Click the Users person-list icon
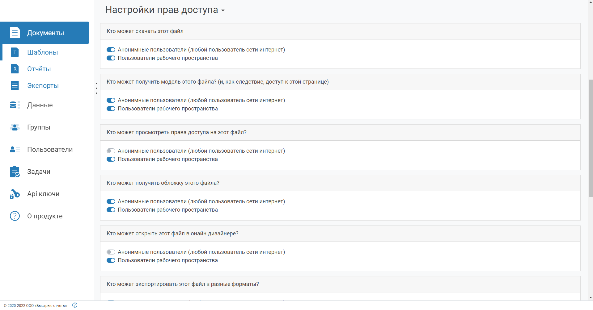Viewport: 593px width, 310px height. [x=15, y=149]
